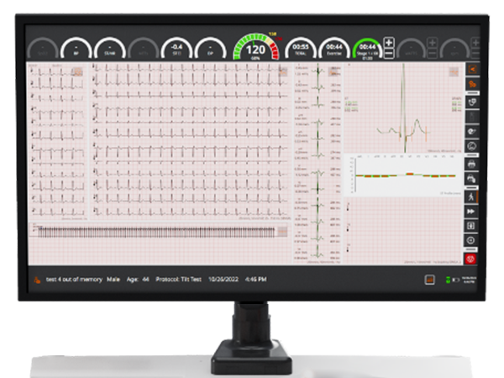Click the 120 heart rate gauge

[255, 48]
